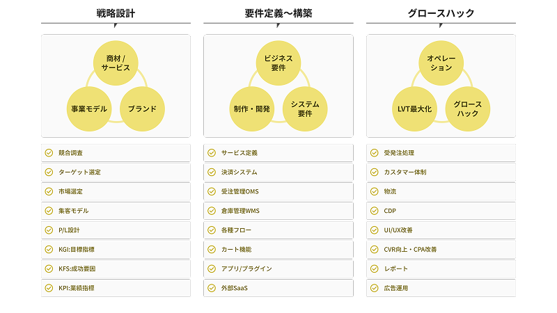Click the check icon beside 競合調査
The width and height of the screenshot is (557, 313).
[49, 152]
